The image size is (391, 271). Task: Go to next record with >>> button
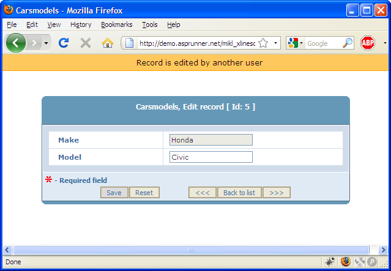(277, 193)
